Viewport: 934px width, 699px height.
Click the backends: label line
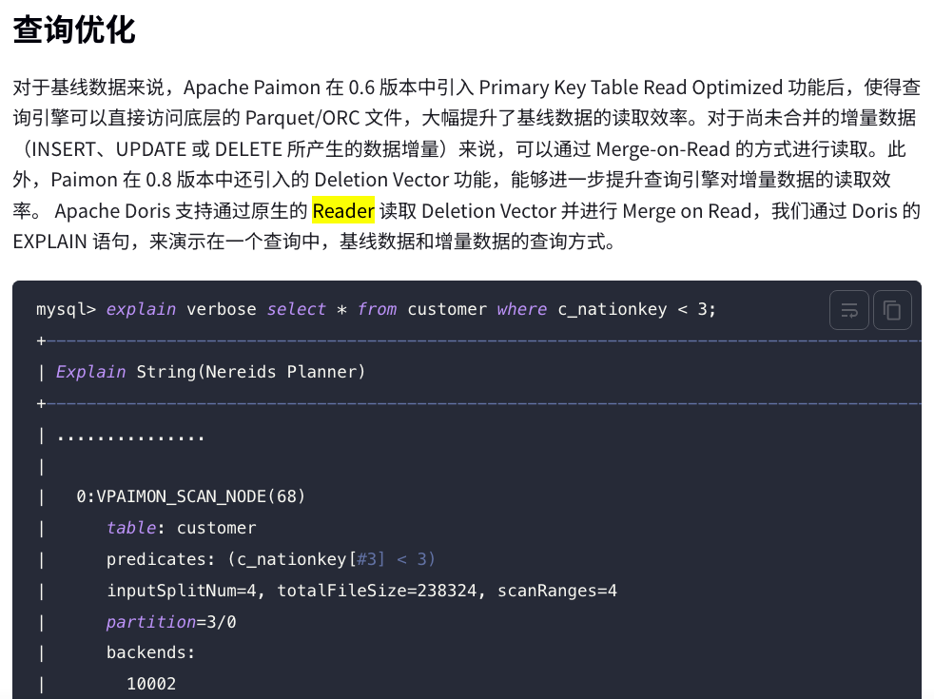click(150, 653)
